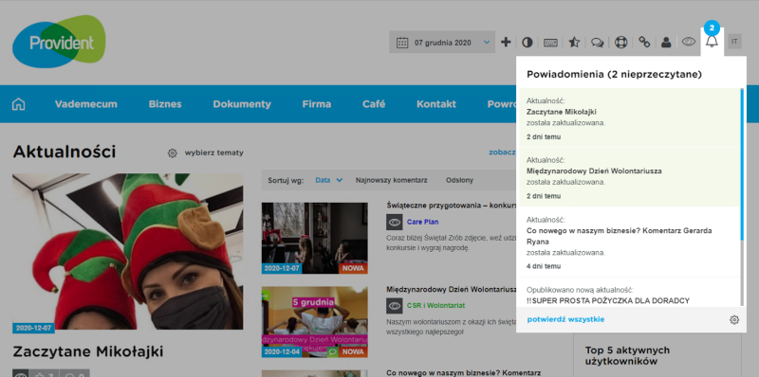The width and height of the screenshot is (759, 377).
Task: Click the keyboard icon in toolbar
Action: coord(550,43)
